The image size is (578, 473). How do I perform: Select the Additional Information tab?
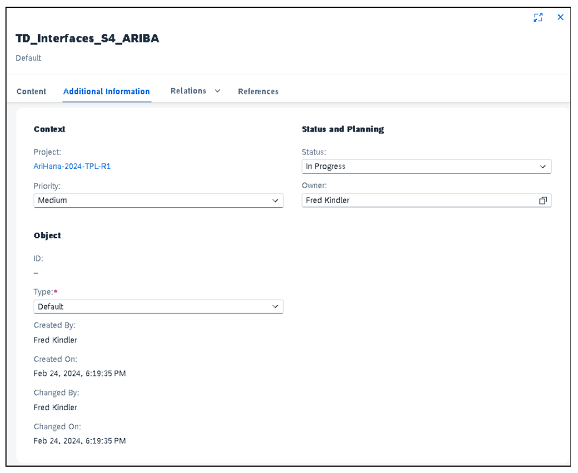(x=107, y=91)
